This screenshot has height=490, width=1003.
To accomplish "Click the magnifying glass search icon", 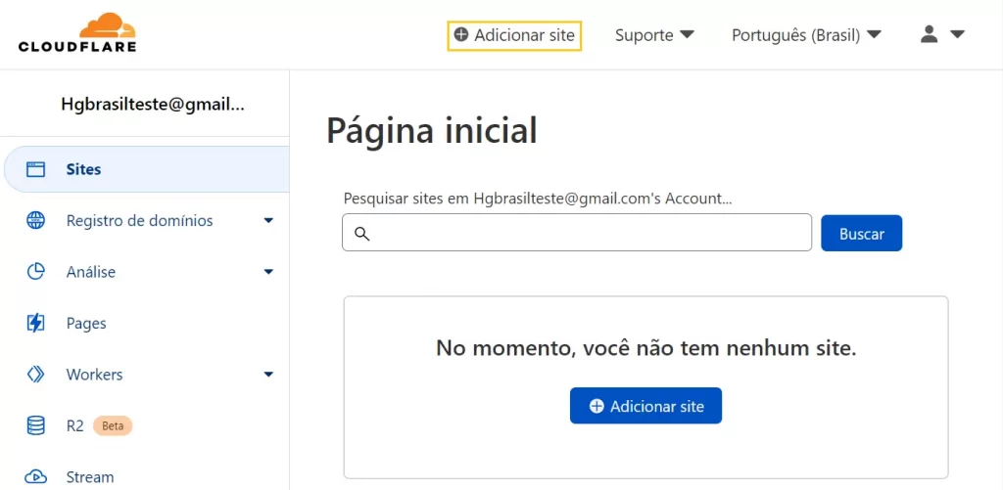I will tap(361, 234).
